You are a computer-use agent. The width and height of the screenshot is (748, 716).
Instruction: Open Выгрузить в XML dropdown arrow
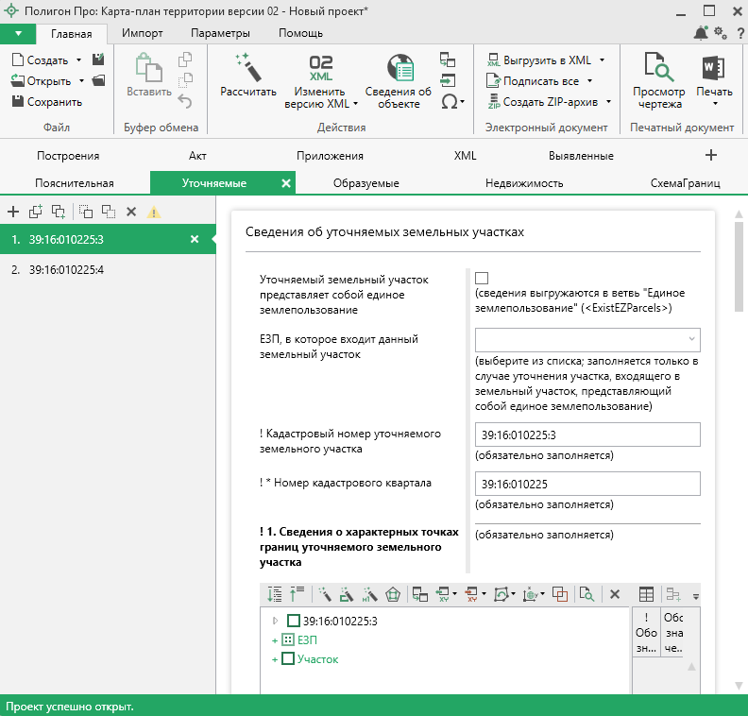602,60
